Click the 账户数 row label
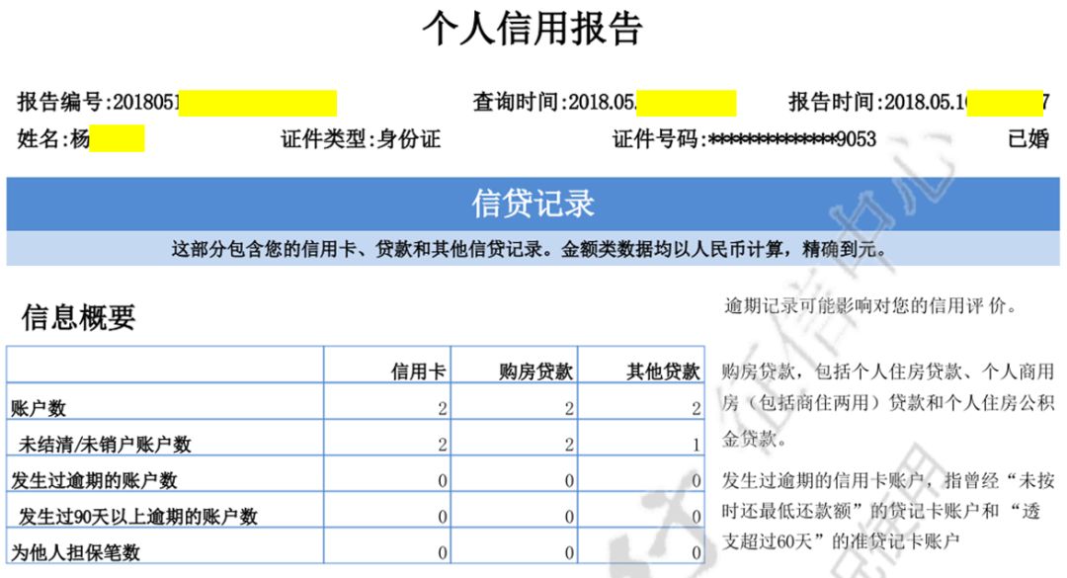1067x578 pixels. click(38, 408)
